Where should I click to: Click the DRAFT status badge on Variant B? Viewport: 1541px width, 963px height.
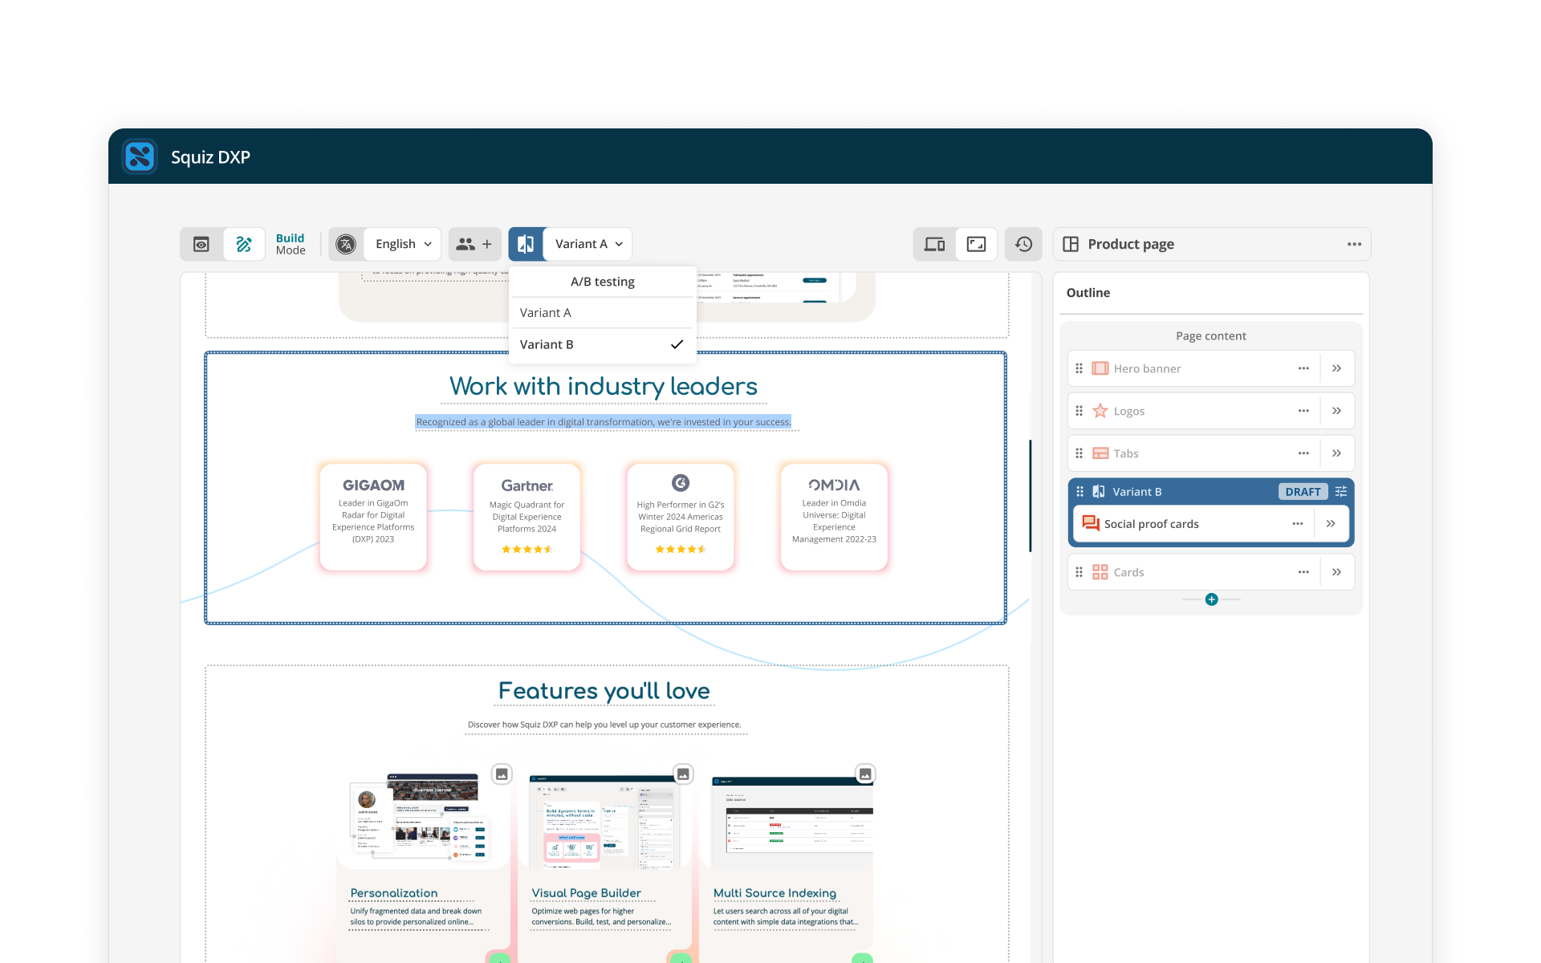[x=1303, y=491]
